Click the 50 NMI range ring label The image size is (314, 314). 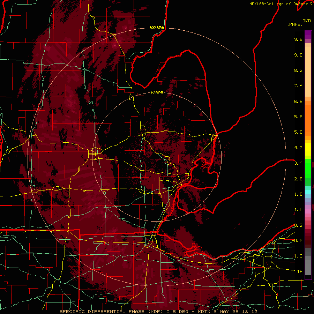[x=157, y=92]
